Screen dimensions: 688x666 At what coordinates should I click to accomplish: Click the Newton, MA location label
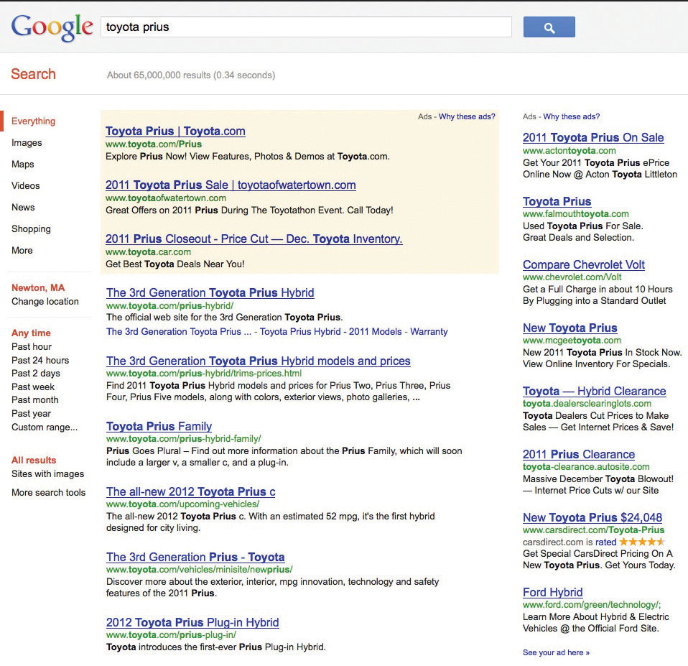click(38, 288)
